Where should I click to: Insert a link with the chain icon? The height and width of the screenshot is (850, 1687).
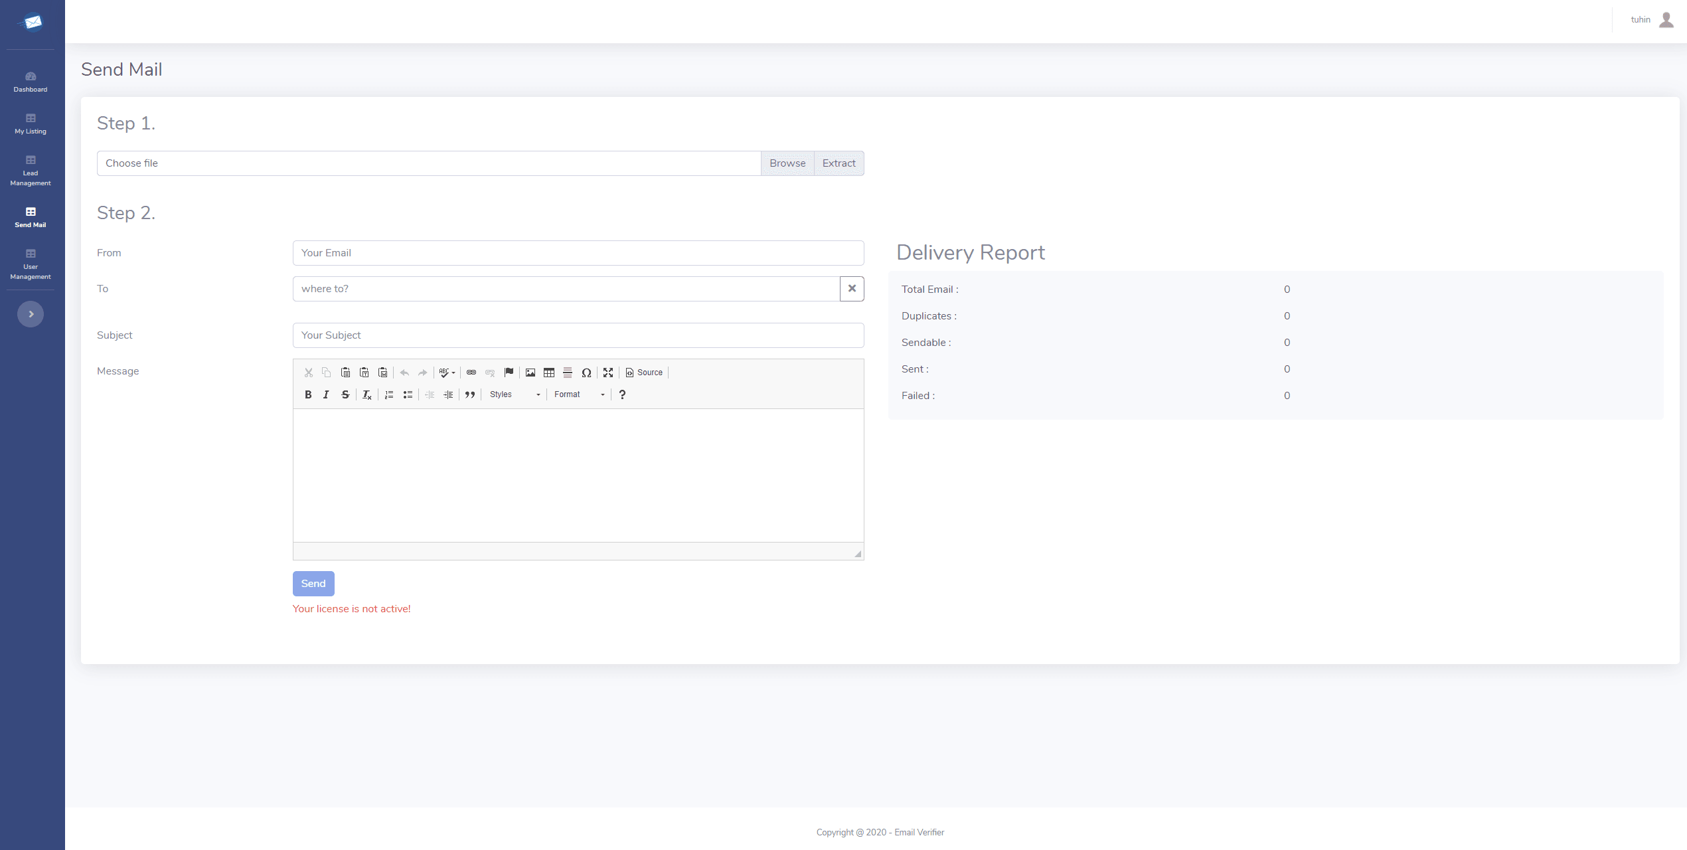(x=471, y=373)
